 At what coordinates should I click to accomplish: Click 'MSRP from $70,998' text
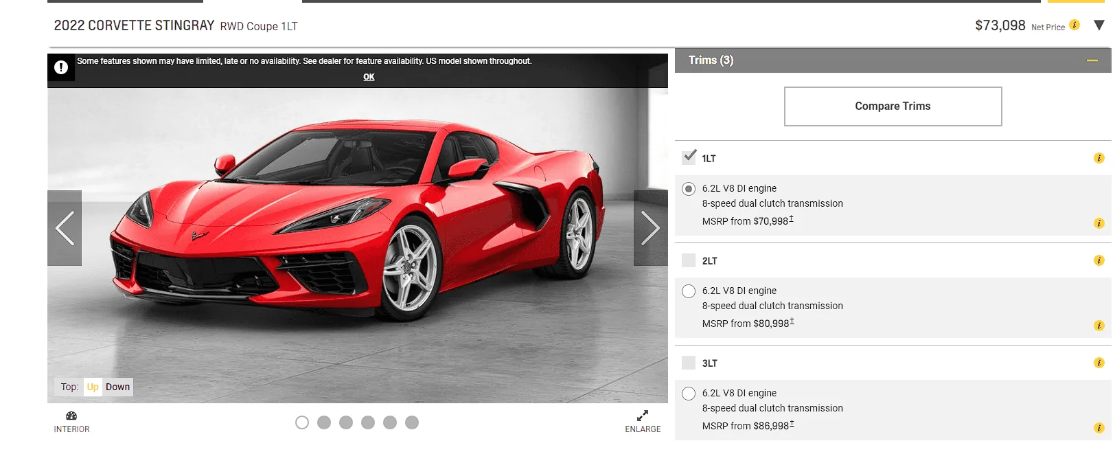coord(748,221)
